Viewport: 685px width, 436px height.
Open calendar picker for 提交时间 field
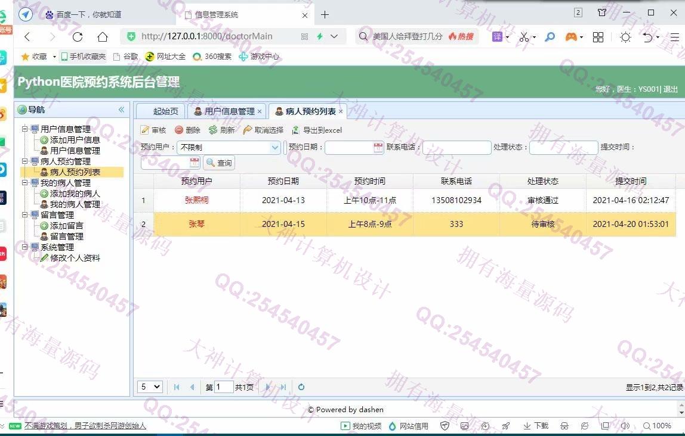pyautogui.click(x=195, y=163)
